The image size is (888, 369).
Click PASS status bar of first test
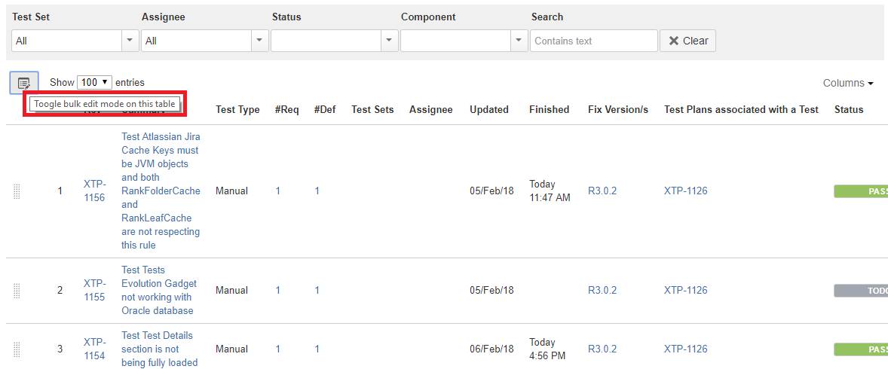pyautogui.click(x=861, y=191)
